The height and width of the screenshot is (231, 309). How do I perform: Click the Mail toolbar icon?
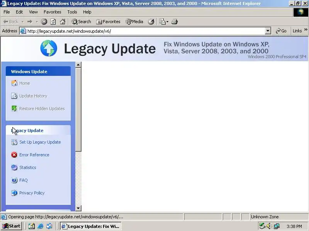tap(163, 22)
